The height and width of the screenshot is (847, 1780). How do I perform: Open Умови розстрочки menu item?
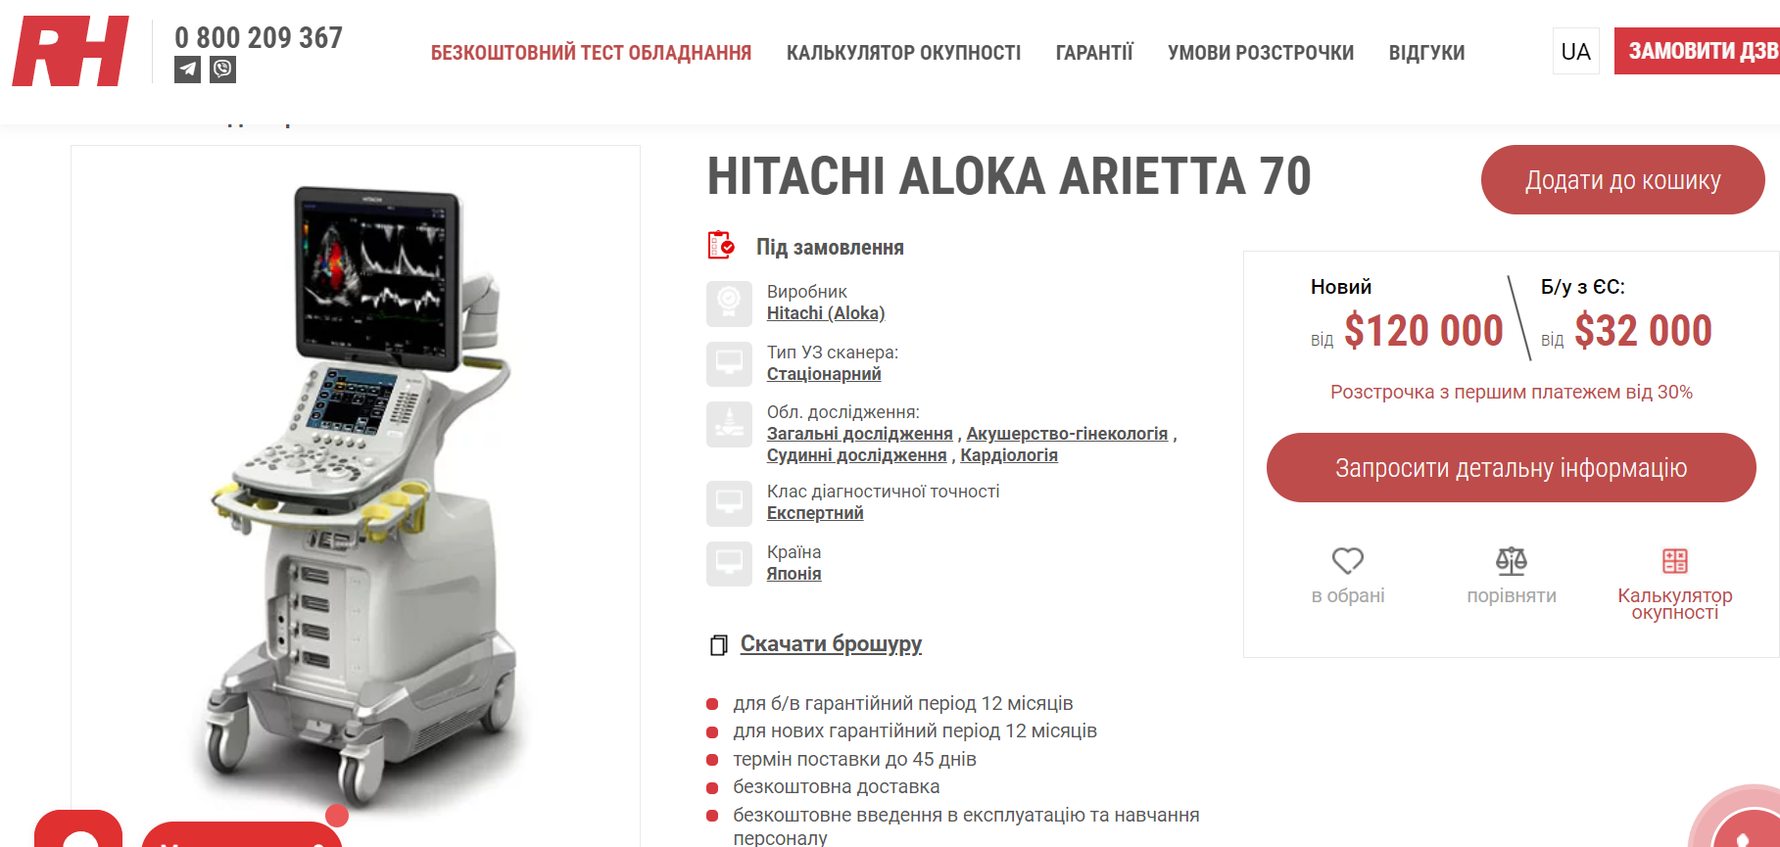pyautogui.click(x=1261, y=53)
